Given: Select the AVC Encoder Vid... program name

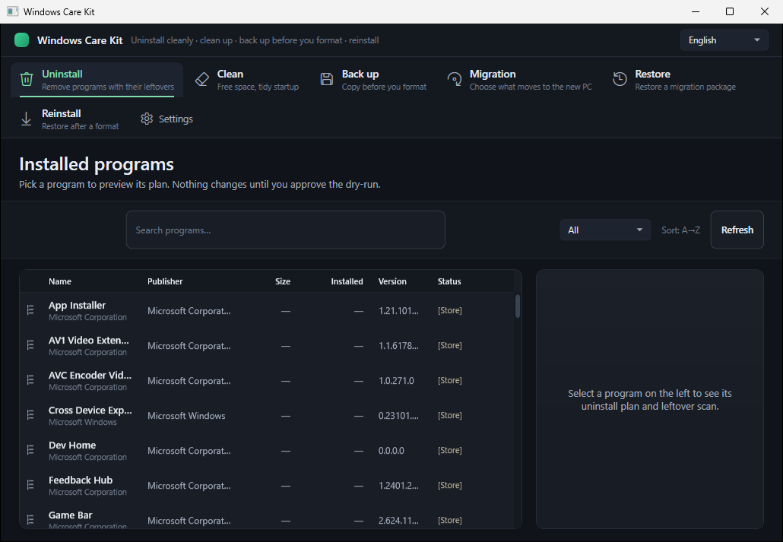Looking at the screenshot, I should pos(90,376).
